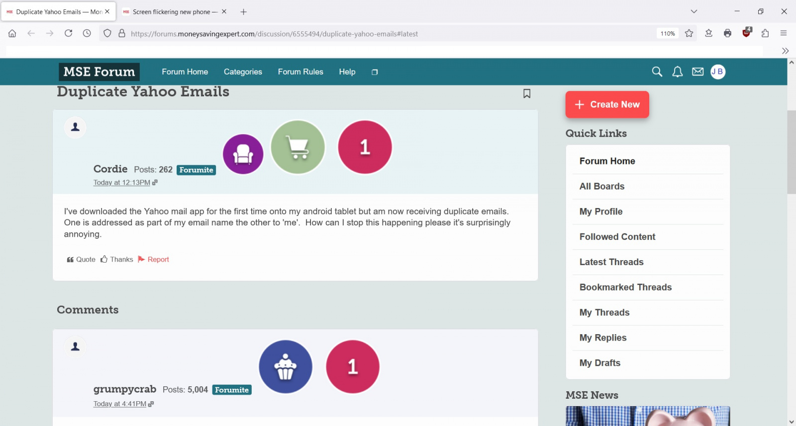
Task: Click the MSE News thumbnail image
Action: pos(647,416)
